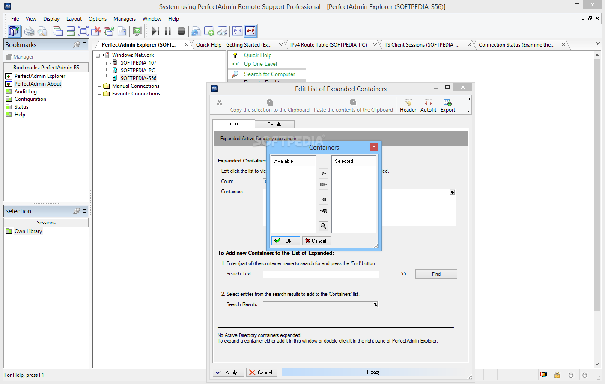Open the Managers menu
The height and width of the screenshot is (384, 605).
click(125, 19)
